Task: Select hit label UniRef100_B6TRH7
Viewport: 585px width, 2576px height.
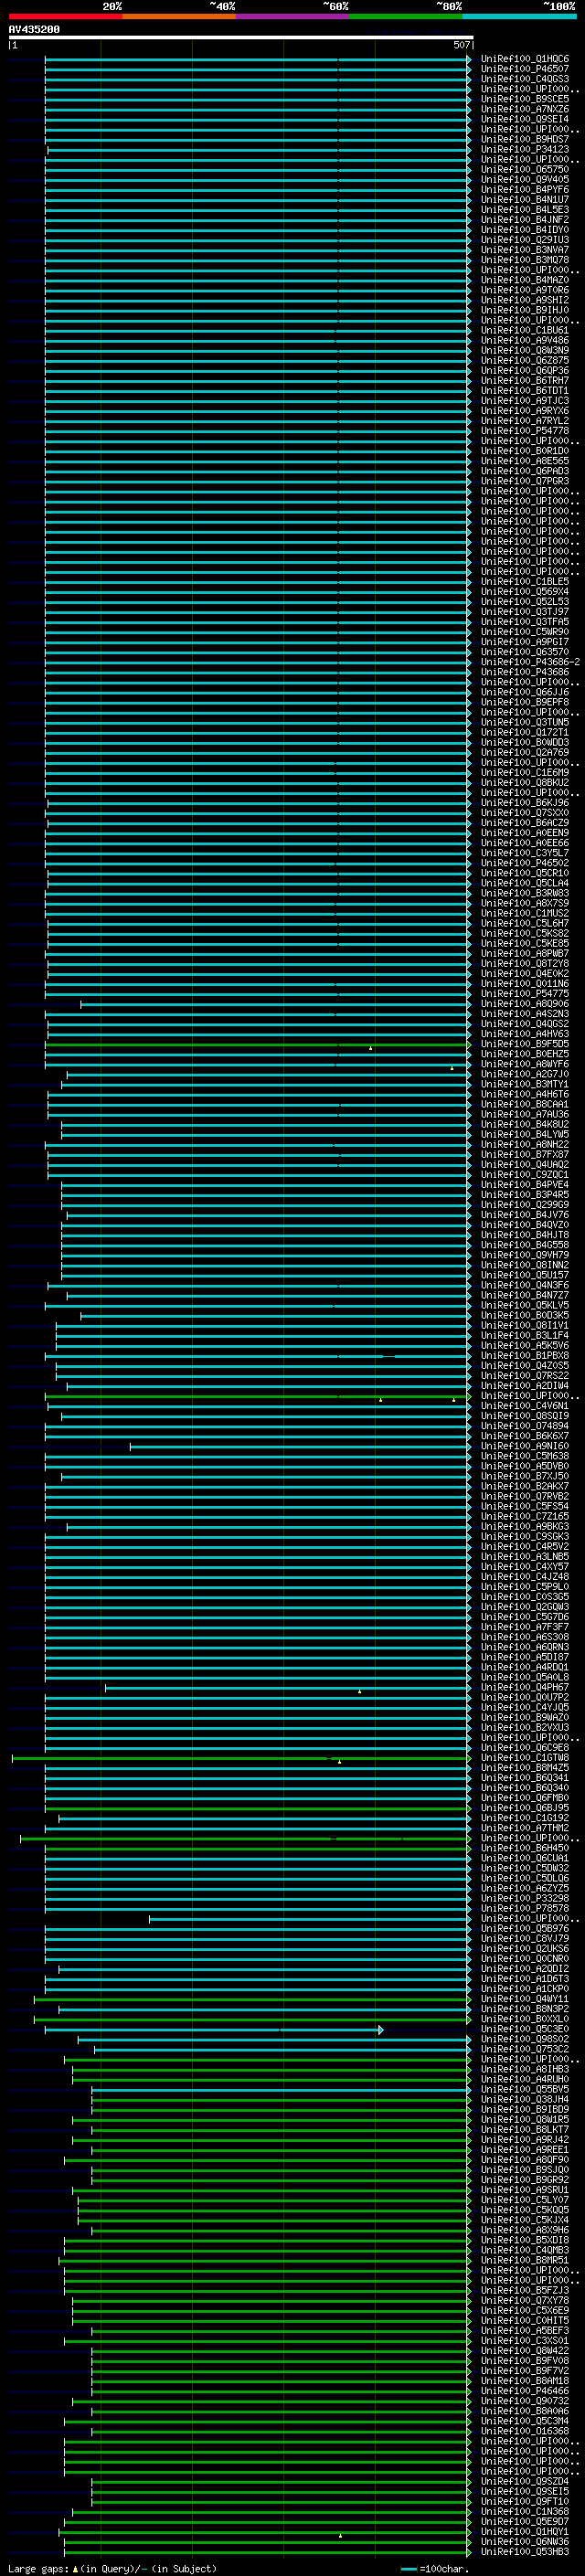Action: click(x=524, y=381)
